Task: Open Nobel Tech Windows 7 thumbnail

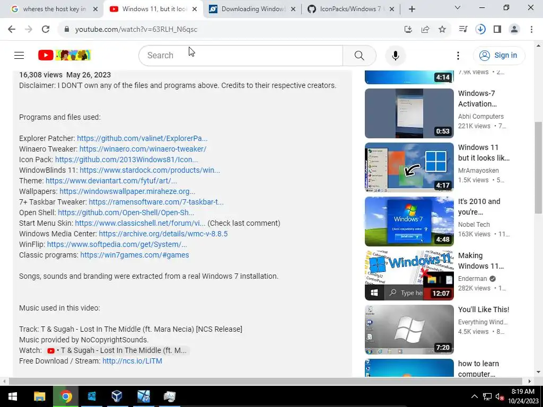Action: tap(409, 222)
